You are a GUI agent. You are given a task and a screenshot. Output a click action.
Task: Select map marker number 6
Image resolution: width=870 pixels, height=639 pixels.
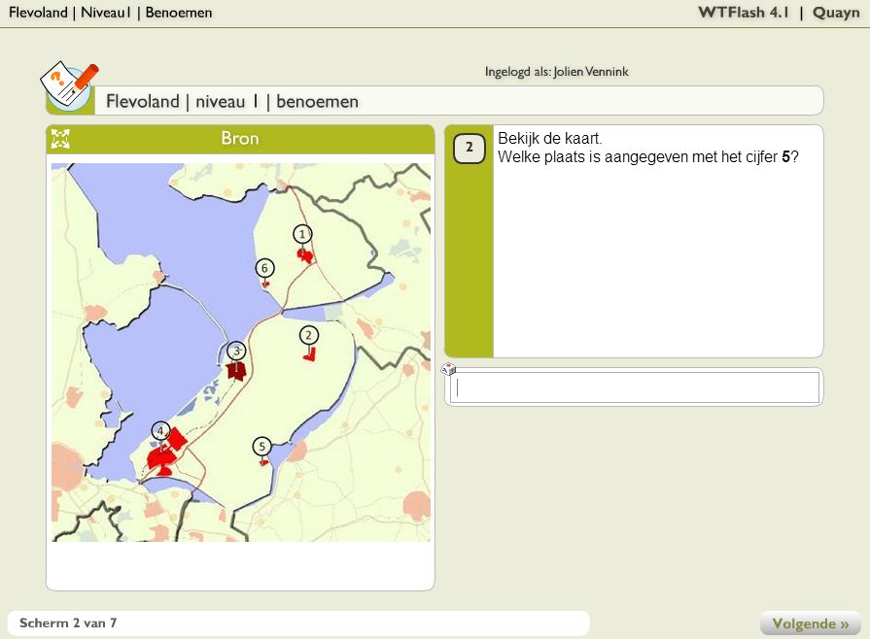(264, 268)
